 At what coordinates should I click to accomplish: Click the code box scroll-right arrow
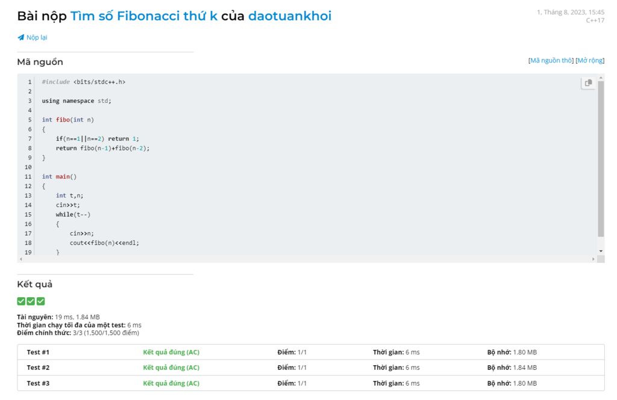pyautogui.click(x=593, y=259)
